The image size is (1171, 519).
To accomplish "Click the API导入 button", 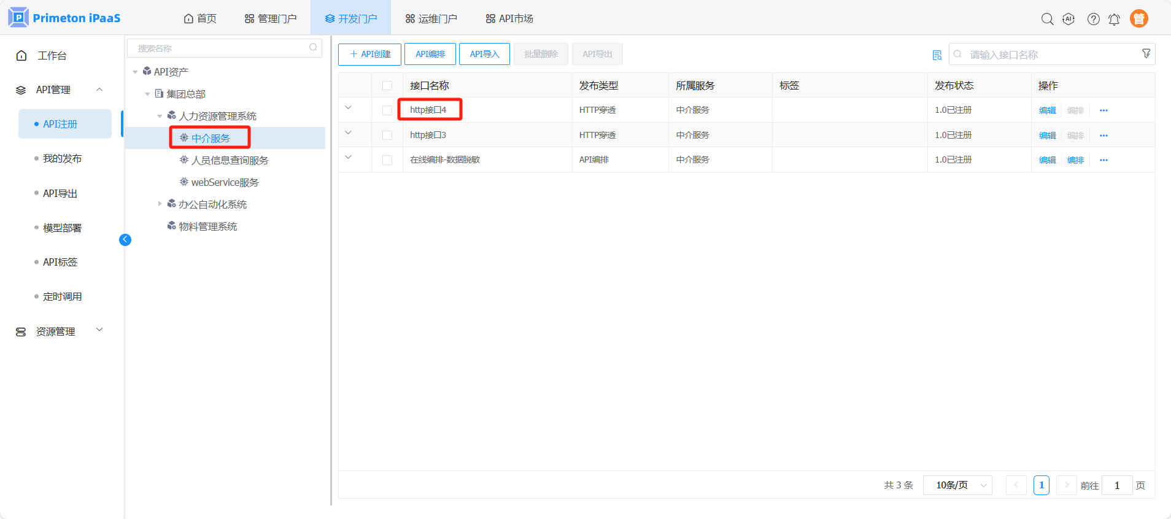I will pyautogui.click(x=484, y=54).
